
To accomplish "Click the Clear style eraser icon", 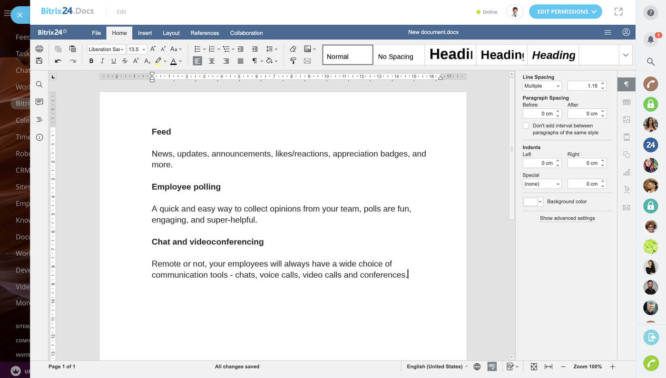I will coord(293,49).
